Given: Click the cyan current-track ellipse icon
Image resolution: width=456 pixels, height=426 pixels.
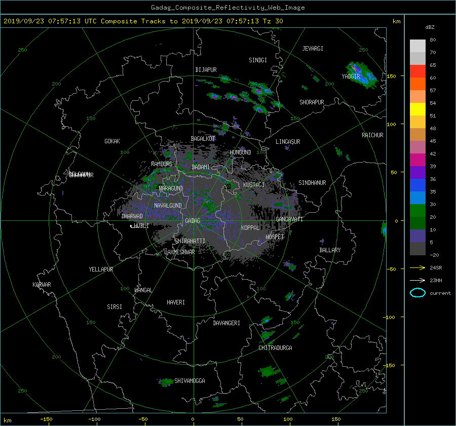Looking at the screenshot, I should 417,293.
